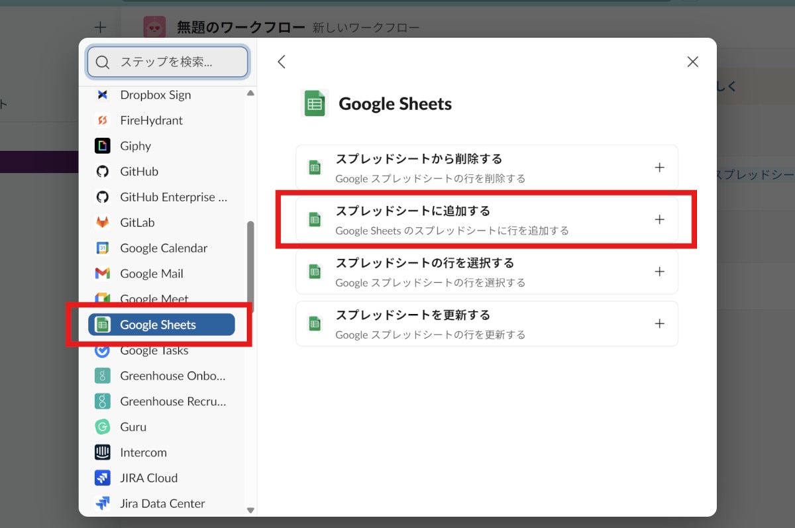Click the Dropbox Sign icon in list
795x528 pixels.
point(102,95)
